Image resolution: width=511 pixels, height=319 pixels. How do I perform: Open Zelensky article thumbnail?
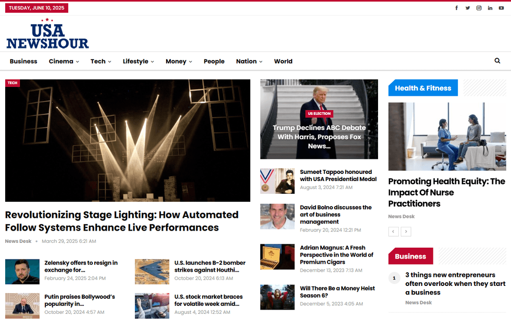[x=22, y=272]
